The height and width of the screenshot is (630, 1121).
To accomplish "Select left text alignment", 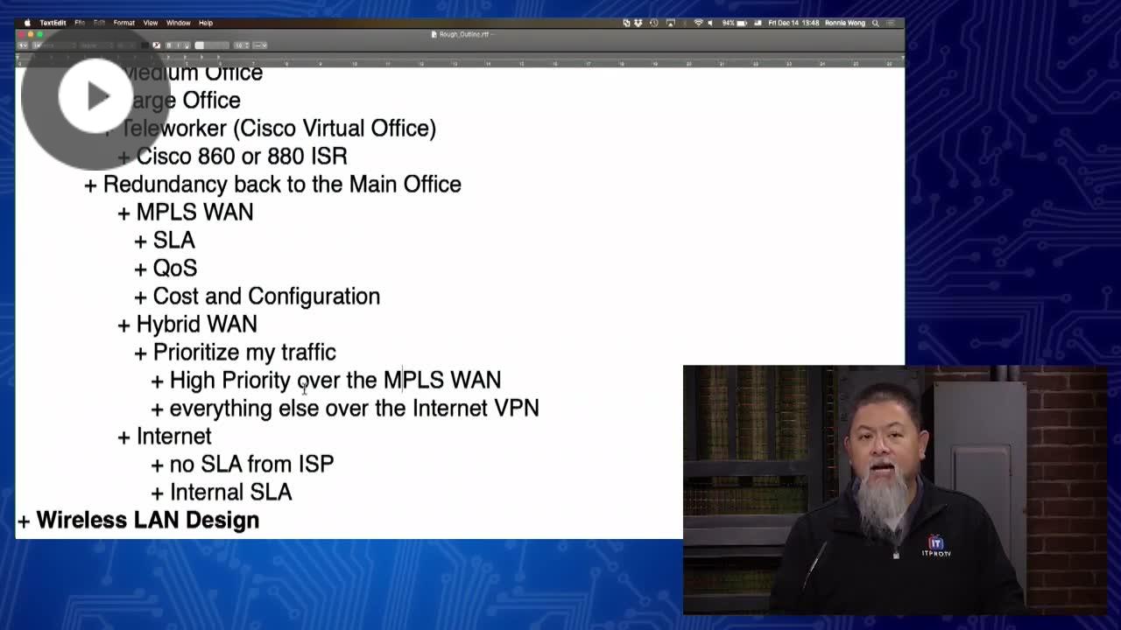I will point(200,45).
